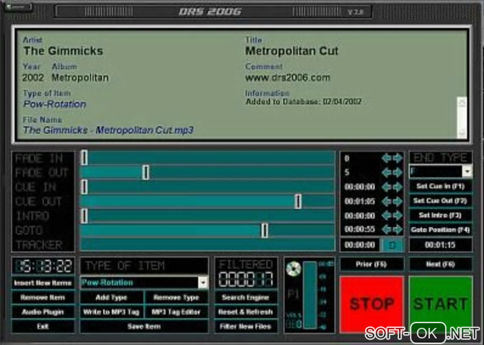This screenshot has width=484, height=345.
Task: Click the year value '2002'
Action: pos(33,78)
